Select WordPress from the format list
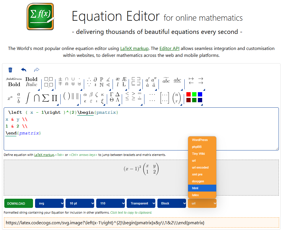The width and height of the screenshot is (282, 230). tap(202, 140)
